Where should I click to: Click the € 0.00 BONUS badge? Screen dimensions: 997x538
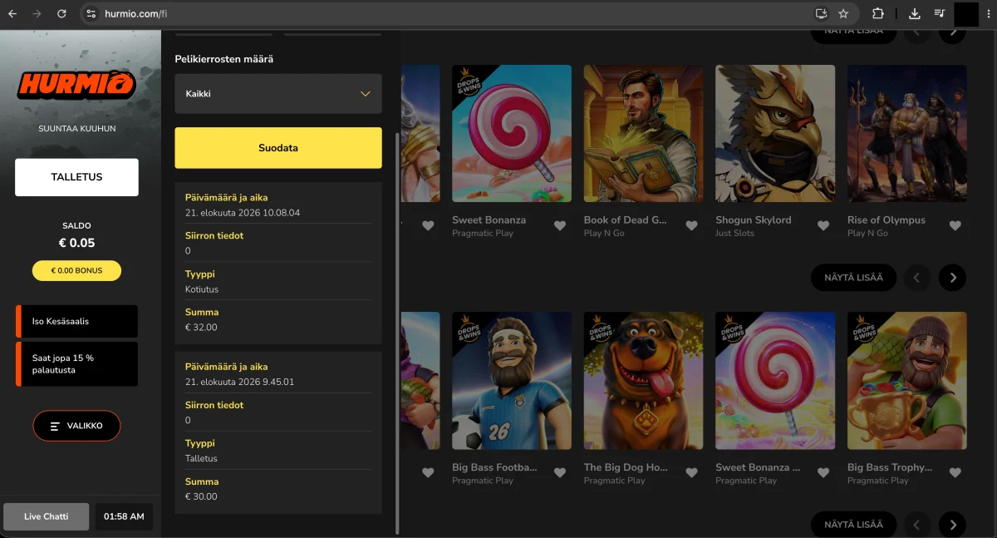tap(76, 270)
